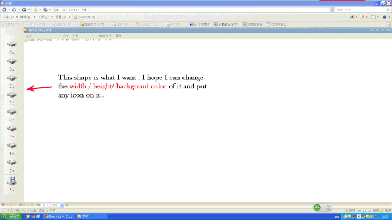Open the help question-mark icon

tap(385, 17)
